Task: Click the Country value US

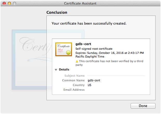Action: pyautogui.click(x=90, y=85)
